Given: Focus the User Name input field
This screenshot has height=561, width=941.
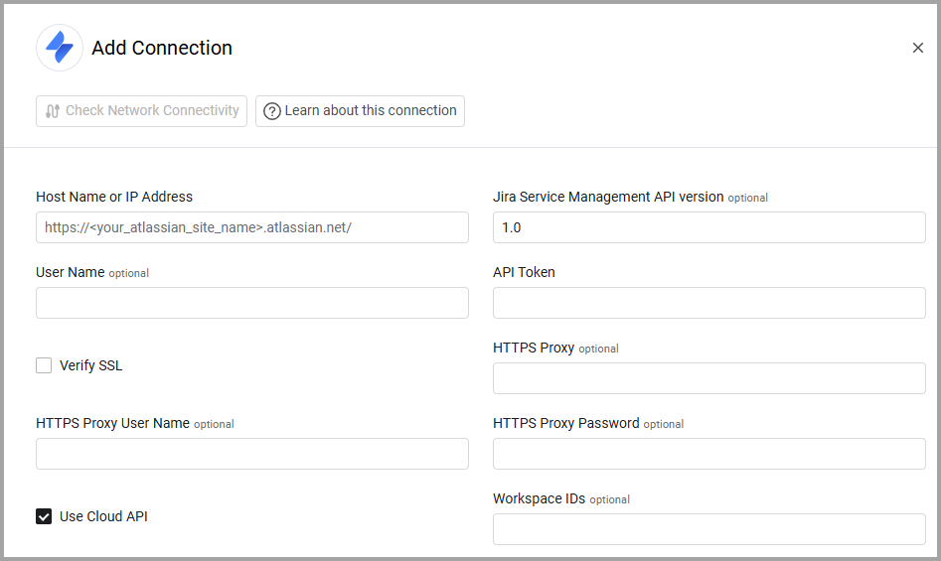Looking at the screenshot, I should 251,303.
